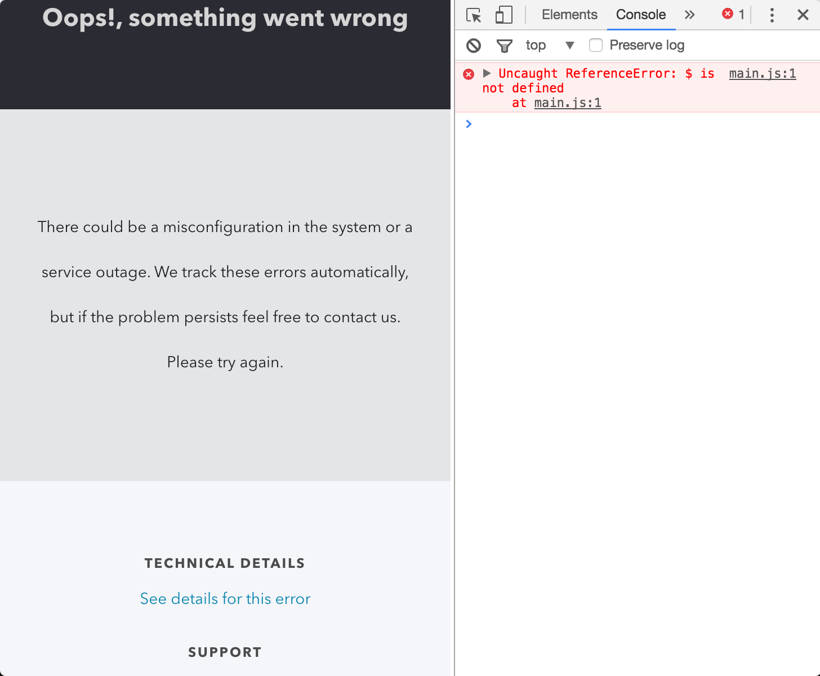The image size is (820, 676).
Task: Close the DevTools panel
Action: point(803,15)
